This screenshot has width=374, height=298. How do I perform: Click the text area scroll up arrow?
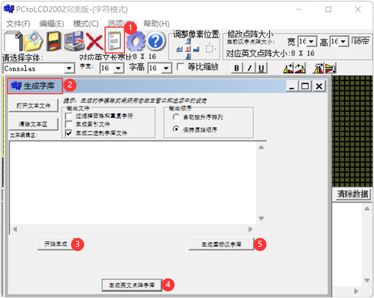coord(262,147)
